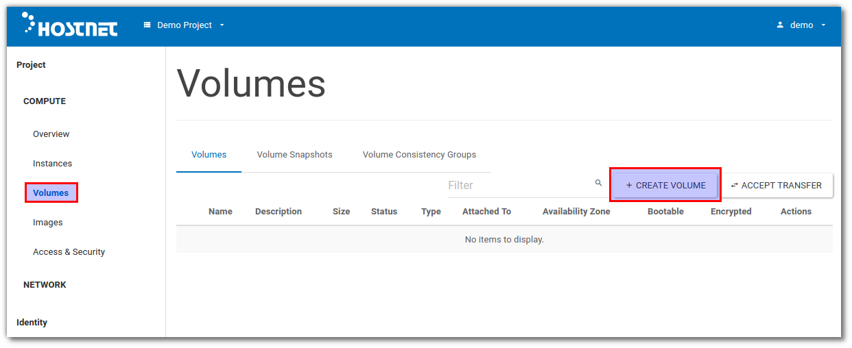Click the project grid icon
The width and height of the screenshot is (852, 348).
point(147,25)
